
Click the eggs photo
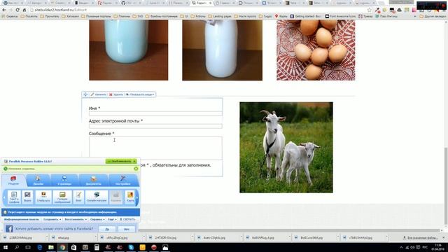[x=316, y=50]
